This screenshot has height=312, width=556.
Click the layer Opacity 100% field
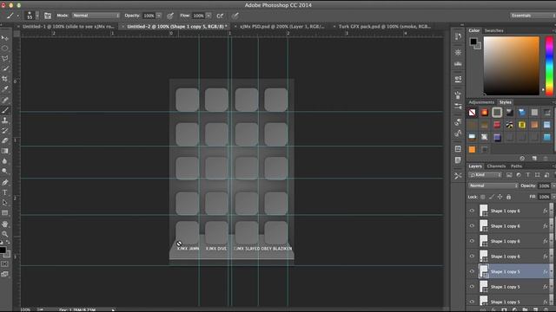pyautogui.click(x=544, y=185)
